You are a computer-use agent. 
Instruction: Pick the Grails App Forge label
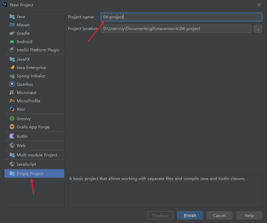coord(33,127)
